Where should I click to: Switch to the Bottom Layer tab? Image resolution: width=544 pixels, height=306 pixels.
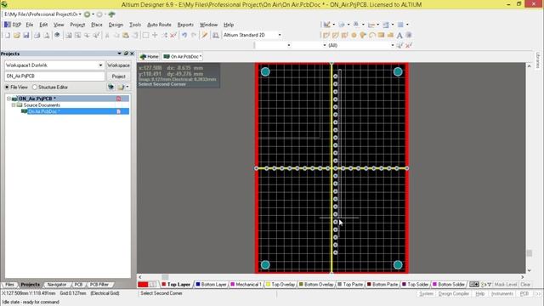coord(211,284)
